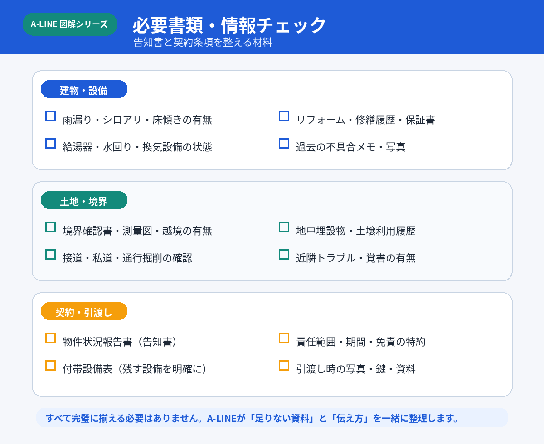Tick the checkbox for 過去の不具合メモ・写真

(284, 143)
